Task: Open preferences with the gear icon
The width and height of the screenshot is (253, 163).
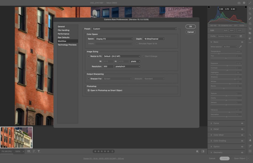Action: point(244,3)
